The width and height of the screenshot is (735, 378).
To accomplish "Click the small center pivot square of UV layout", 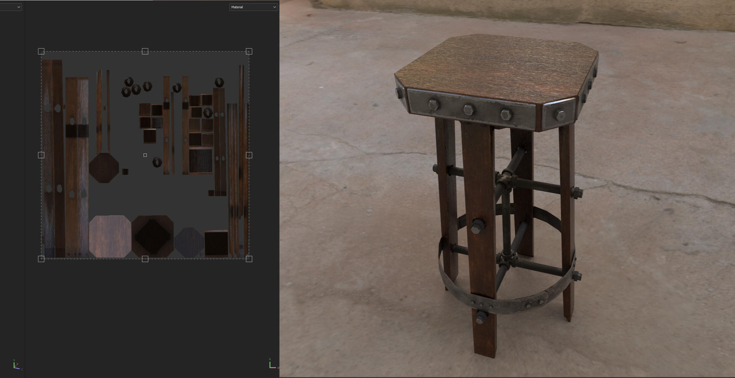I will click(145, 155).
